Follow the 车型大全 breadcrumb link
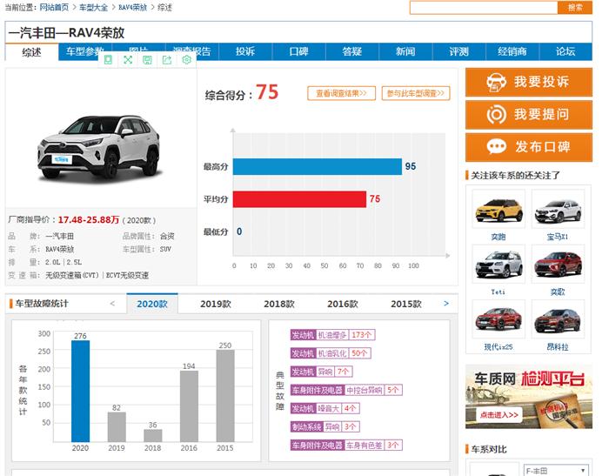Image resolution: width=609 pixels, height=476 pixels. (94, 7)
